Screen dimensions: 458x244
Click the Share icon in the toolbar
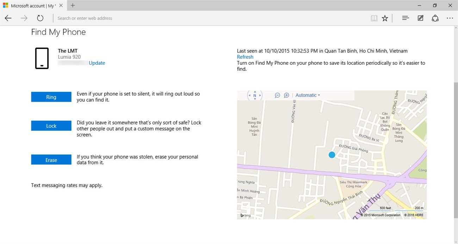435,18
